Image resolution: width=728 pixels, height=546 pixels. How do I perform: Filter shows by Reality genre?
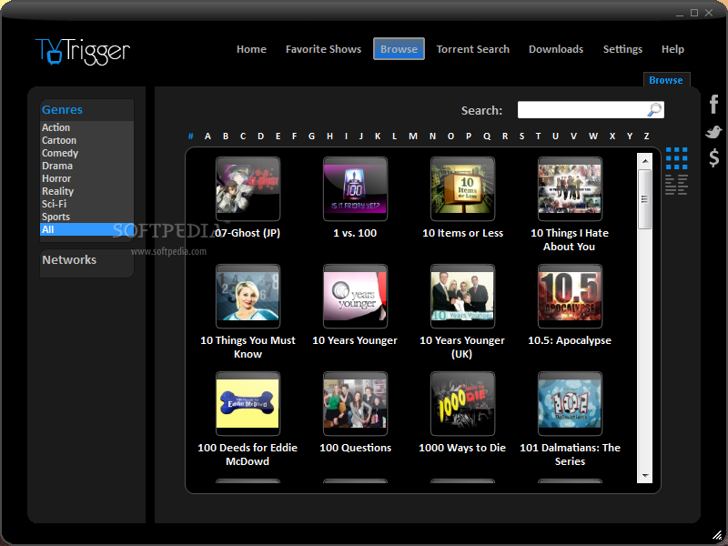[86, 191]
